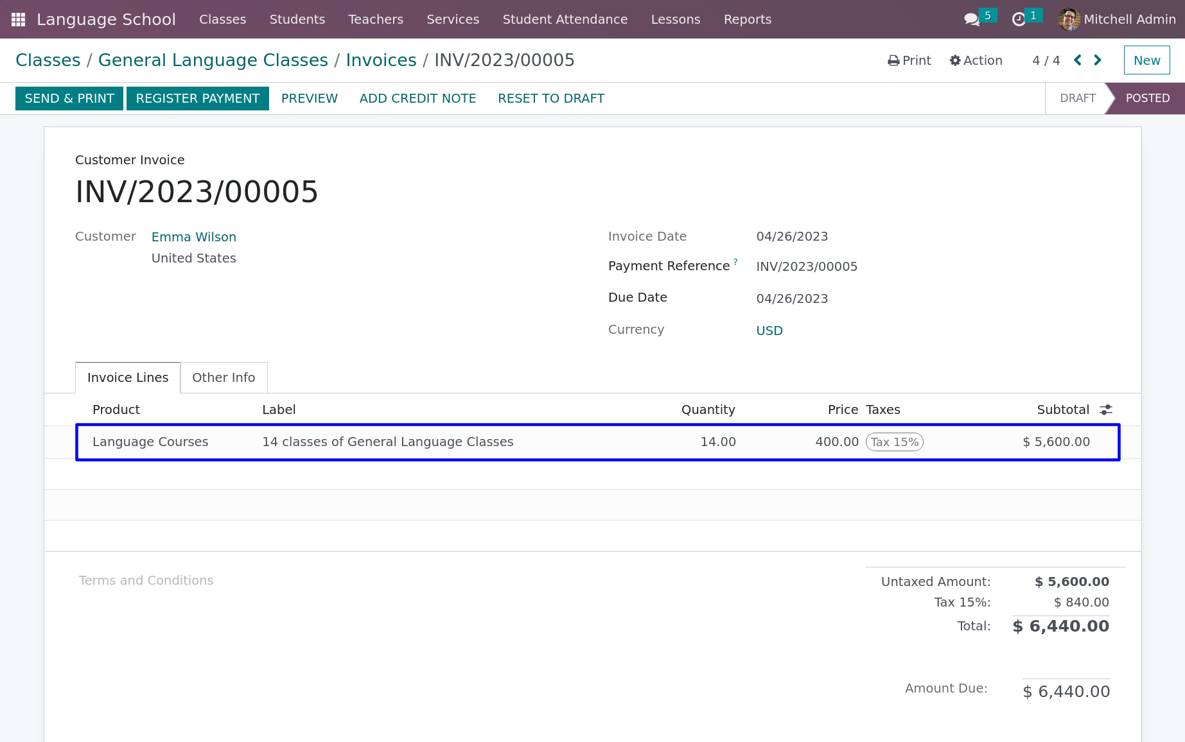The image size is (1185, 742).
Task: Click the Tax 15% tag
Action: click(895, 442)
